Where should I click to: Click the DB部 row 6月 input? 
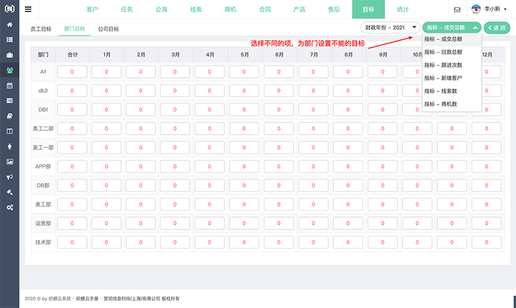click(x=279, y=186)
